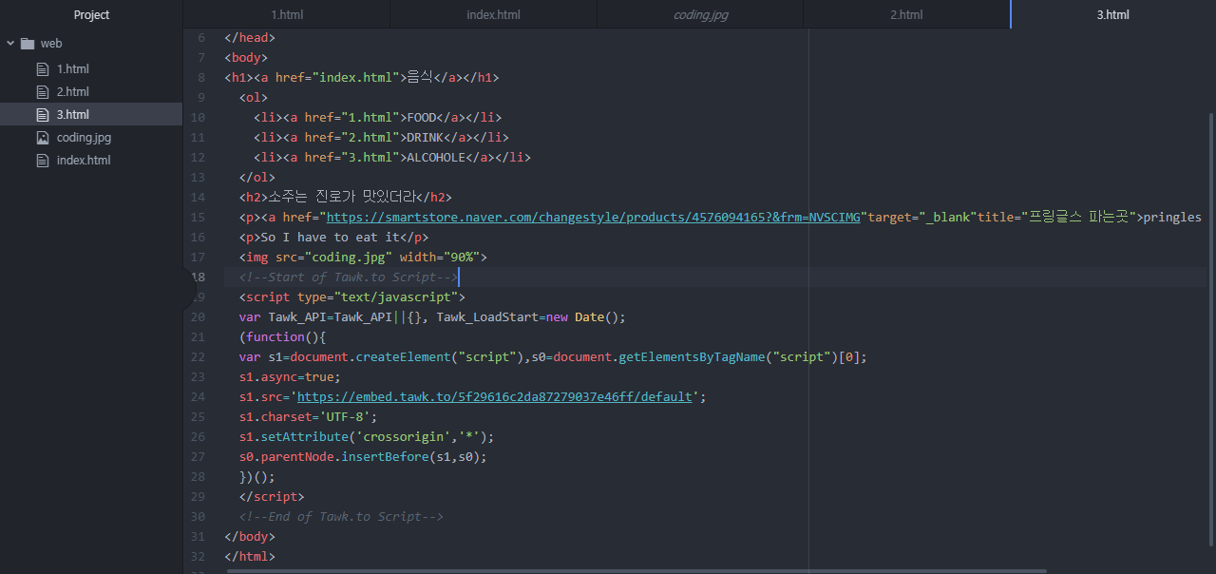Click the index.html file icon in tree
The height and width of the screenshot is (574, 1216).
pyautogui.click(x=42, y=161)
